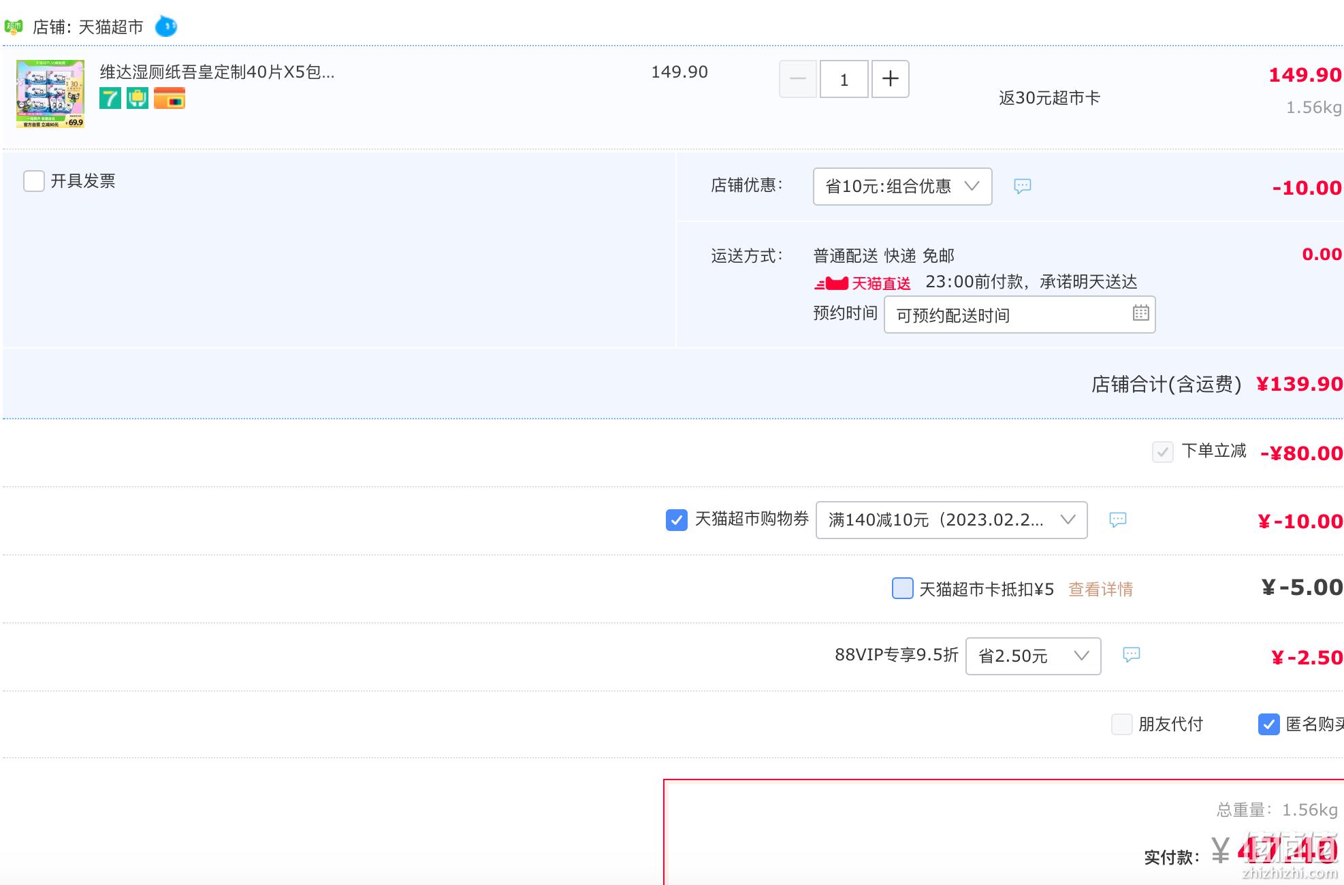Viewport: 1344px width, 885px height.
Task: Click the Tmall Supermarket green logo icon
Action: pos(14,27)
